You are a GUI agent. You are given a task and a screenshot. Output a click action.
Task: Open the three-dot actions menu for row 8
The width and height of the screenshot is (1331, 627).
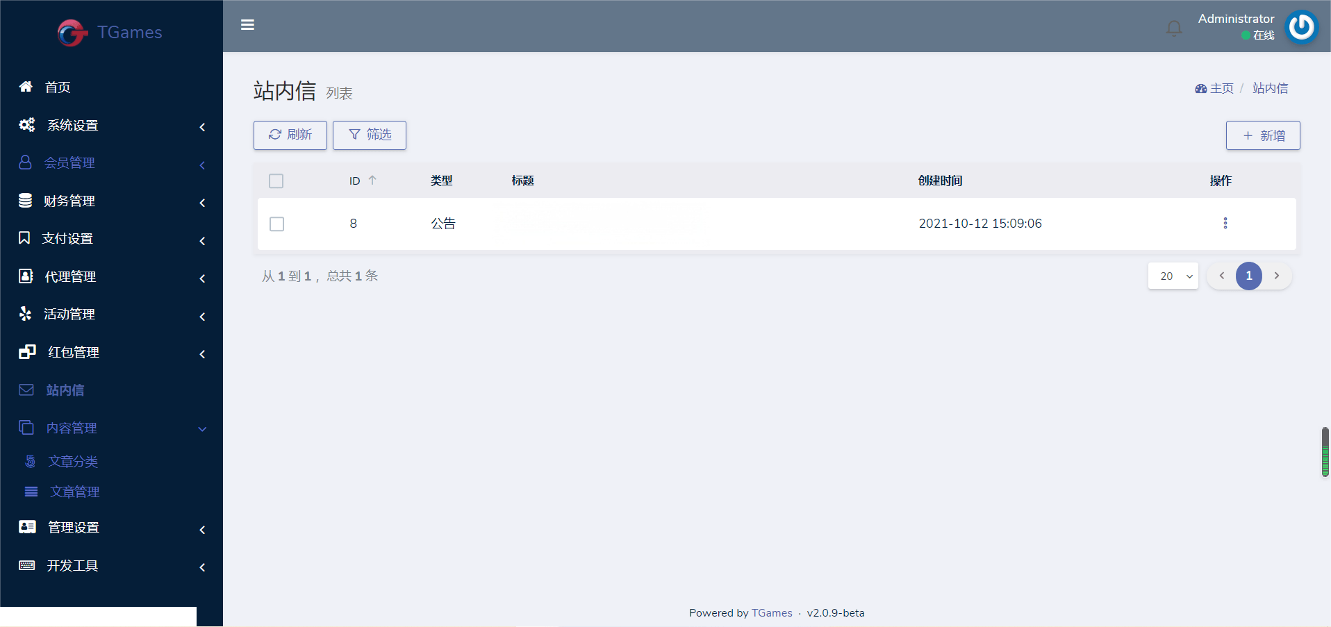tap(1225, 223)
